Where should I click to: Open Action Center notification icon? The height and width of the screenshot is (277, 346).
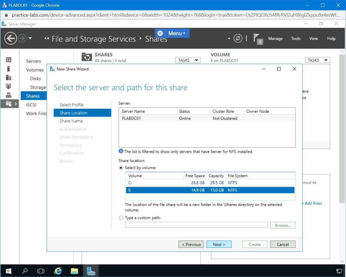[x=339, y=271]
